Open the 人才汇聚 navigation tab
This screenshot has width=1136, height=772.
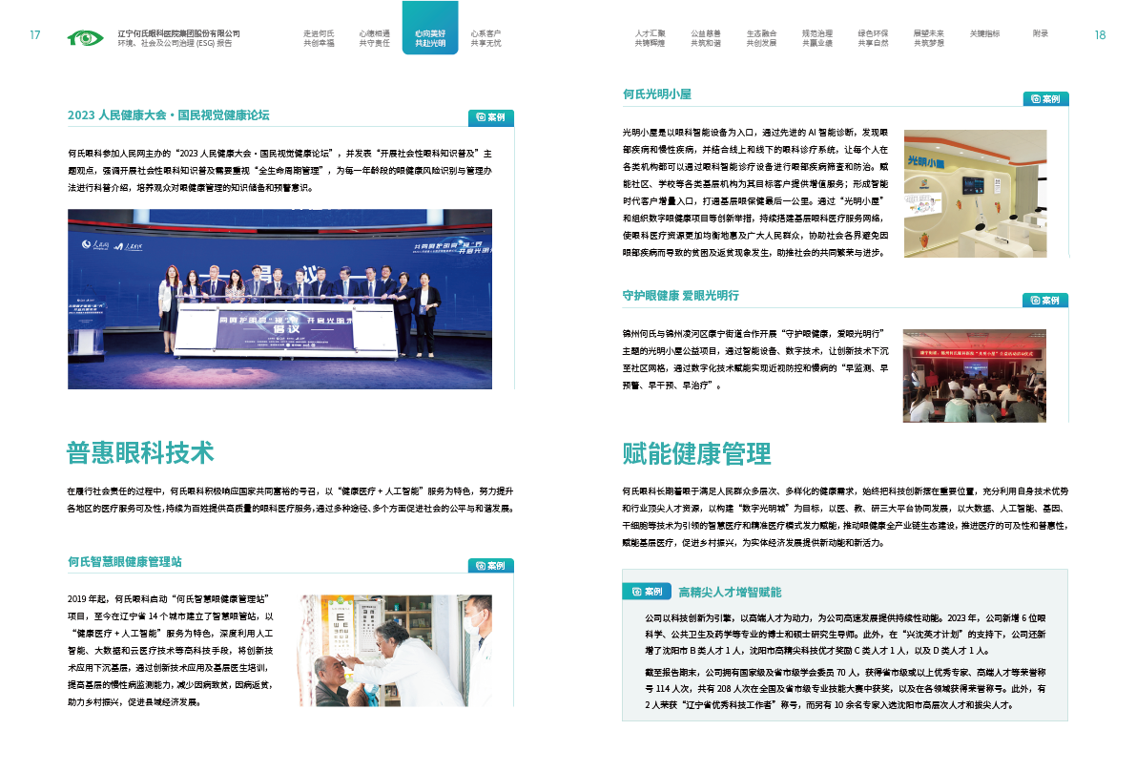coord(650,38)
